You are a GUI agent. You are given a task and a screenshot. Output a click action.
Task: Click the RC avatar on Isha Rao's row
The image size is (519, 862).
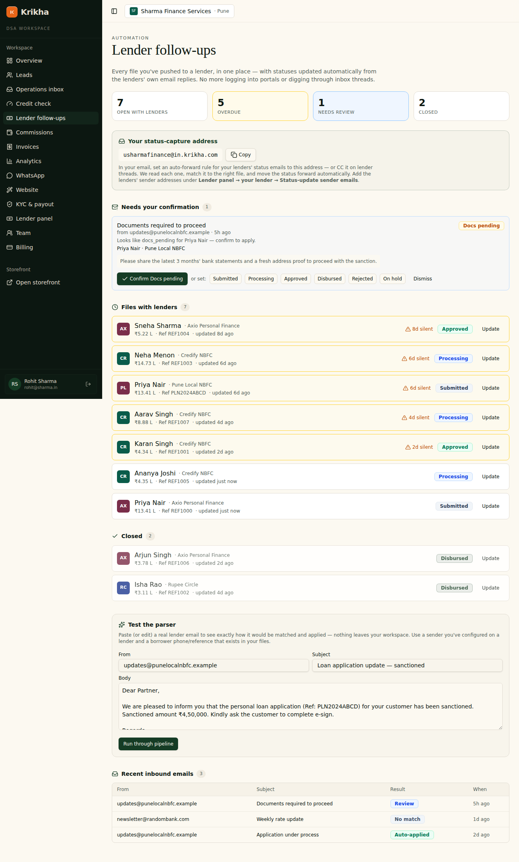(x=123, y=588)
